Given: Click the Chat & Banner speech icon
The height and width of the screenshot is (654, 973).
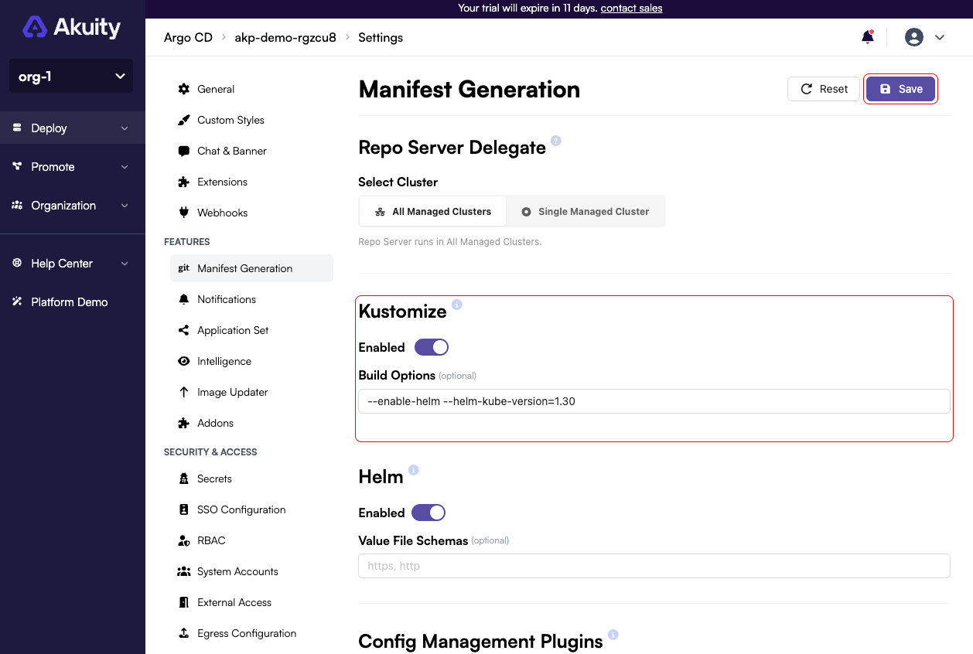Looking at the screenshot, I should (x=184, y=151).
